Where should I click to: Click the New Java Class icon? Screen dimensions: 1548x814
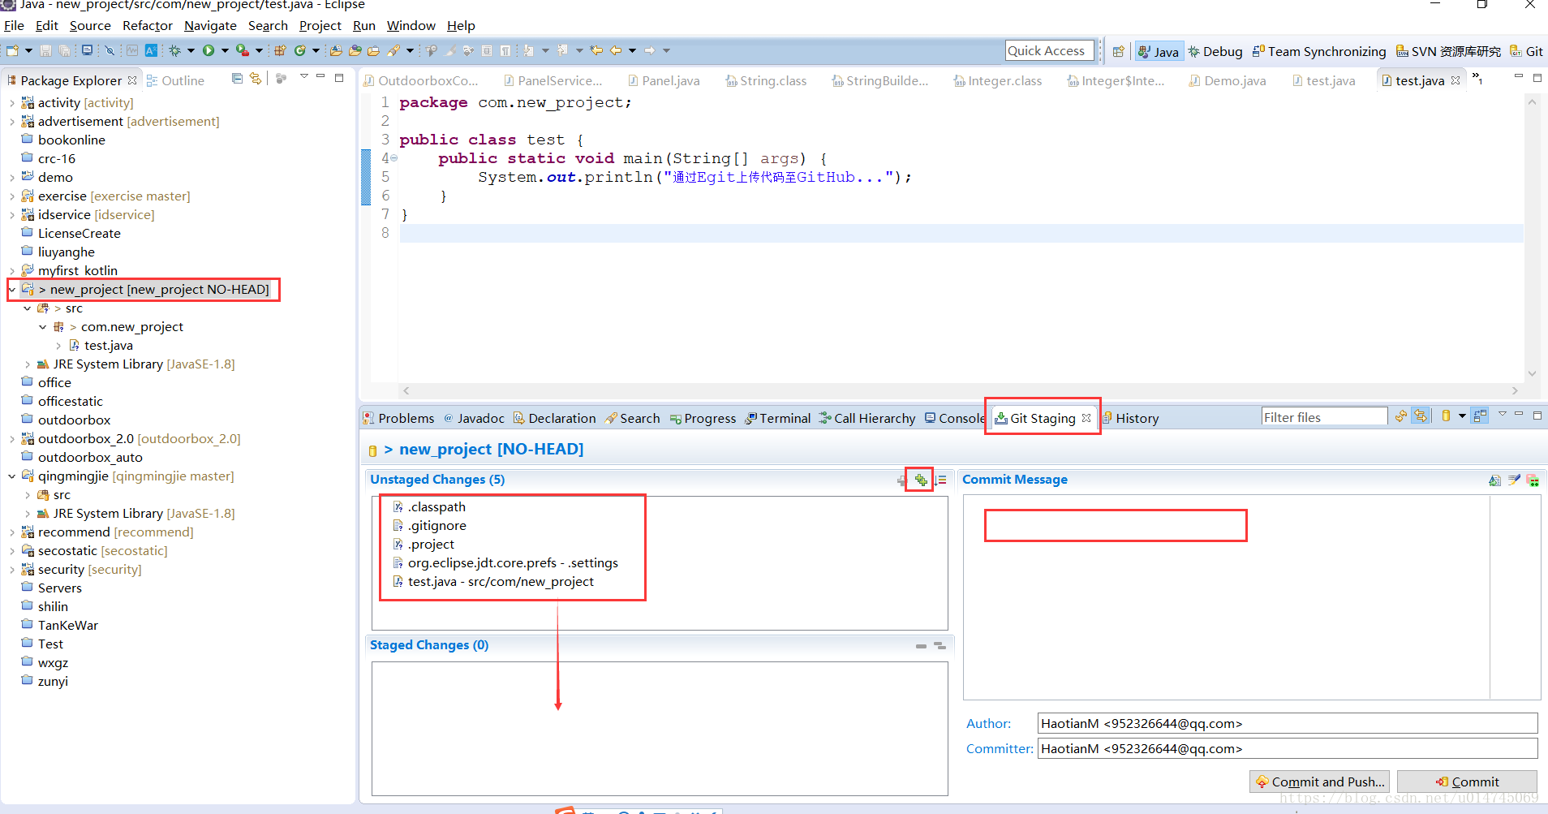click(299, 50)
